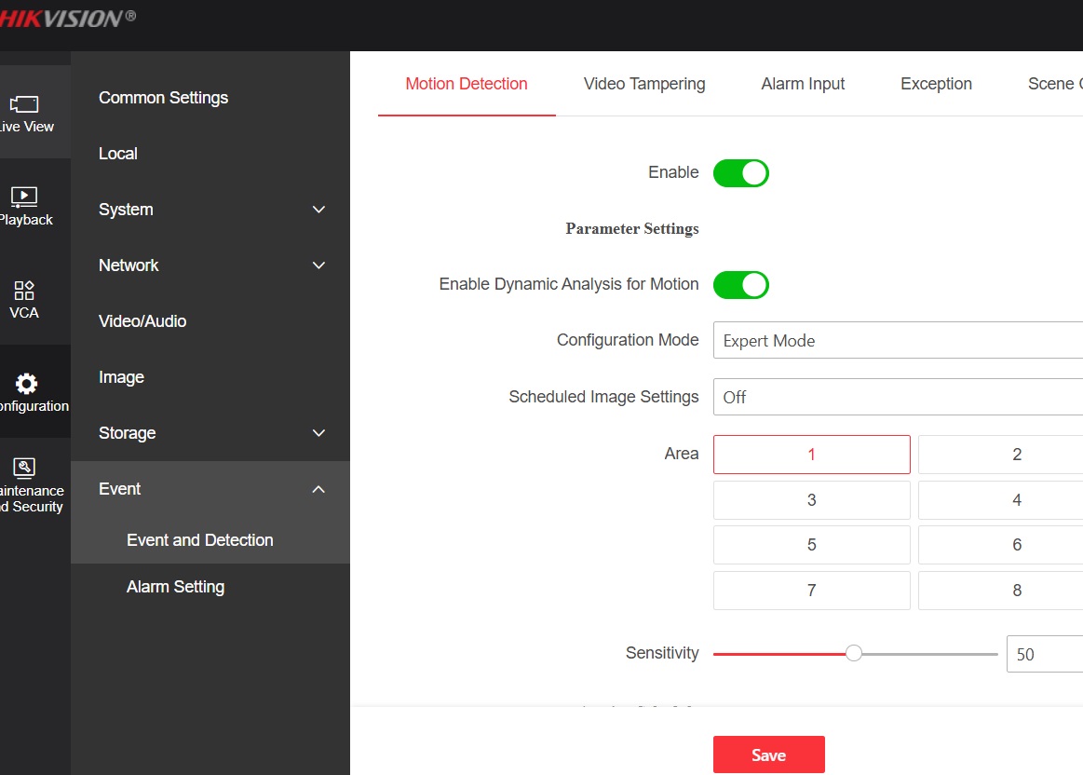This screenshot has width=1083, height=775.
Task: Expand the Storage section arrow
Action: click(x=318, y=433)
